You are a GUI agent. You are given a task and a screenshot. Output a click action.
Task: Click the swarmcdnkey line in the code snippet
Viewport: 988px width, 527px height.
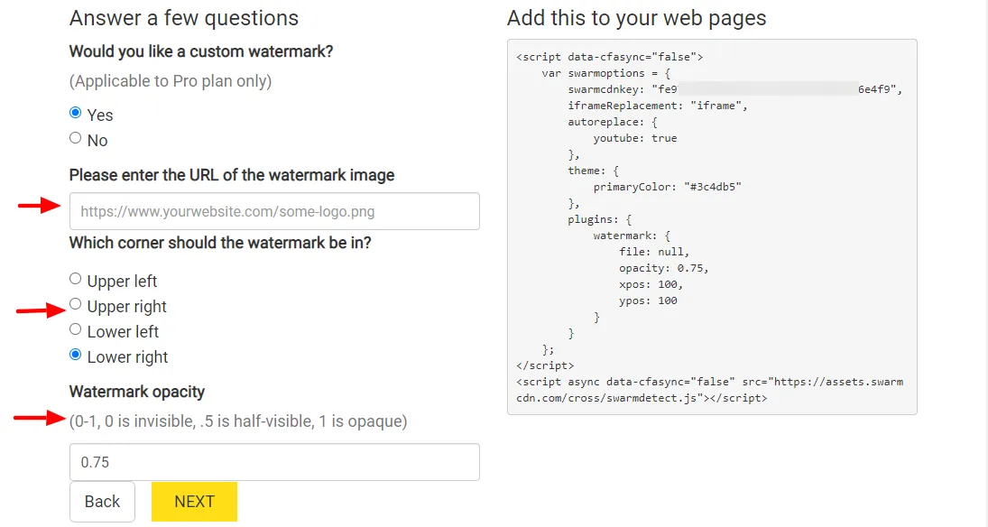(x=734, y=89)
